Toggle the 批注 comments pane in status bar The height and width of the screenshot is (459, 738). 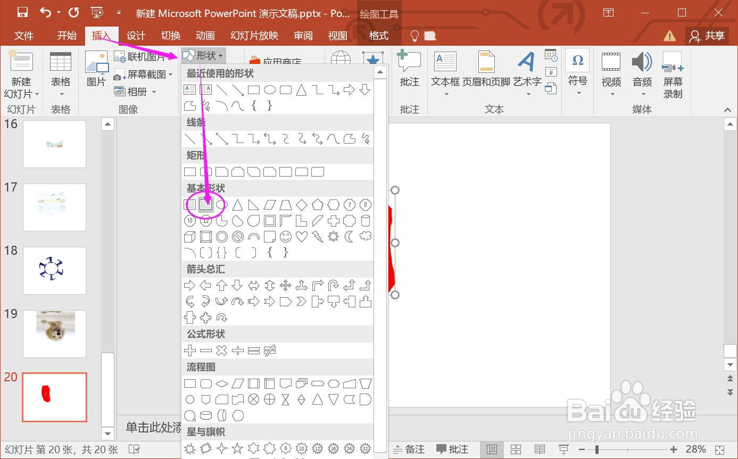(x=452, y=449)
